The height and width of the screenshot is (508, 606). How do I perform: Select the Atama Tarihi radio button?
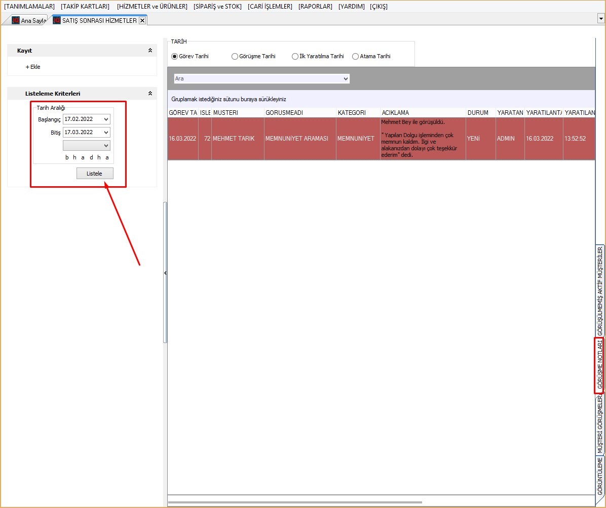356,57
